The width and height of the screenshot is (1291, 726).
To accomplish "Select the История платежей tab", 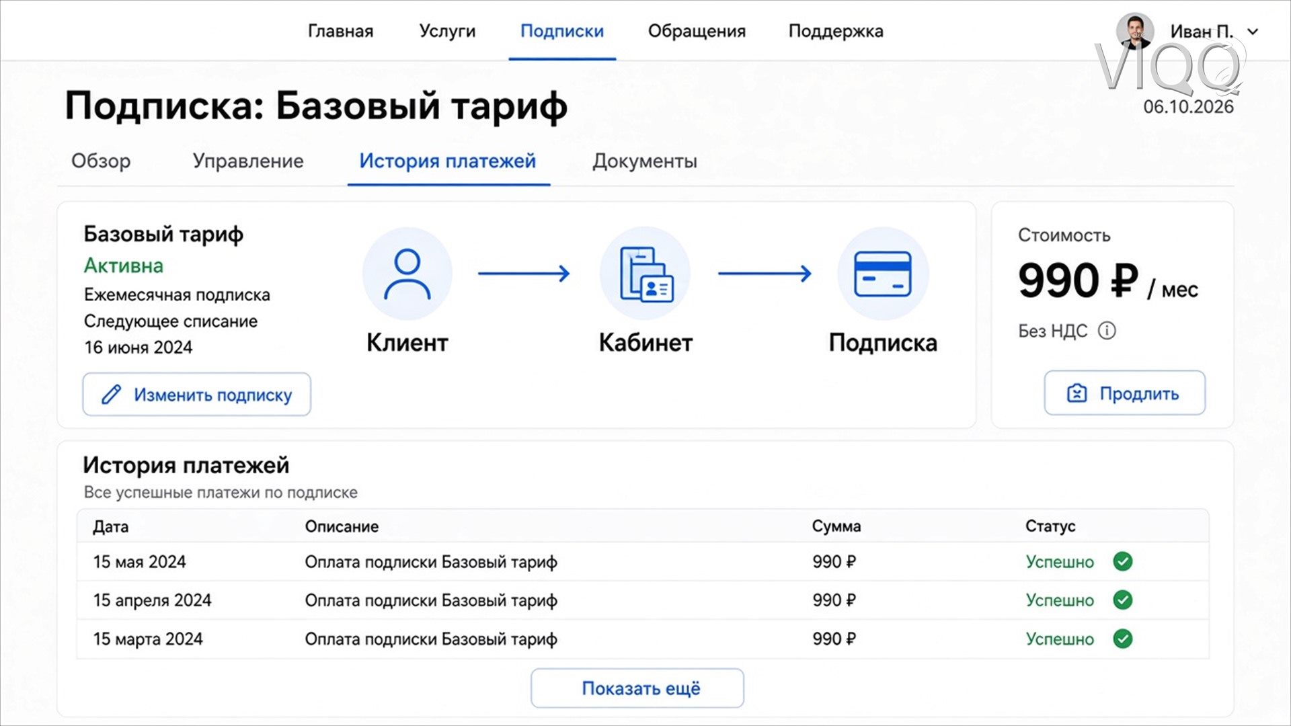I will (x=447, y=161).
